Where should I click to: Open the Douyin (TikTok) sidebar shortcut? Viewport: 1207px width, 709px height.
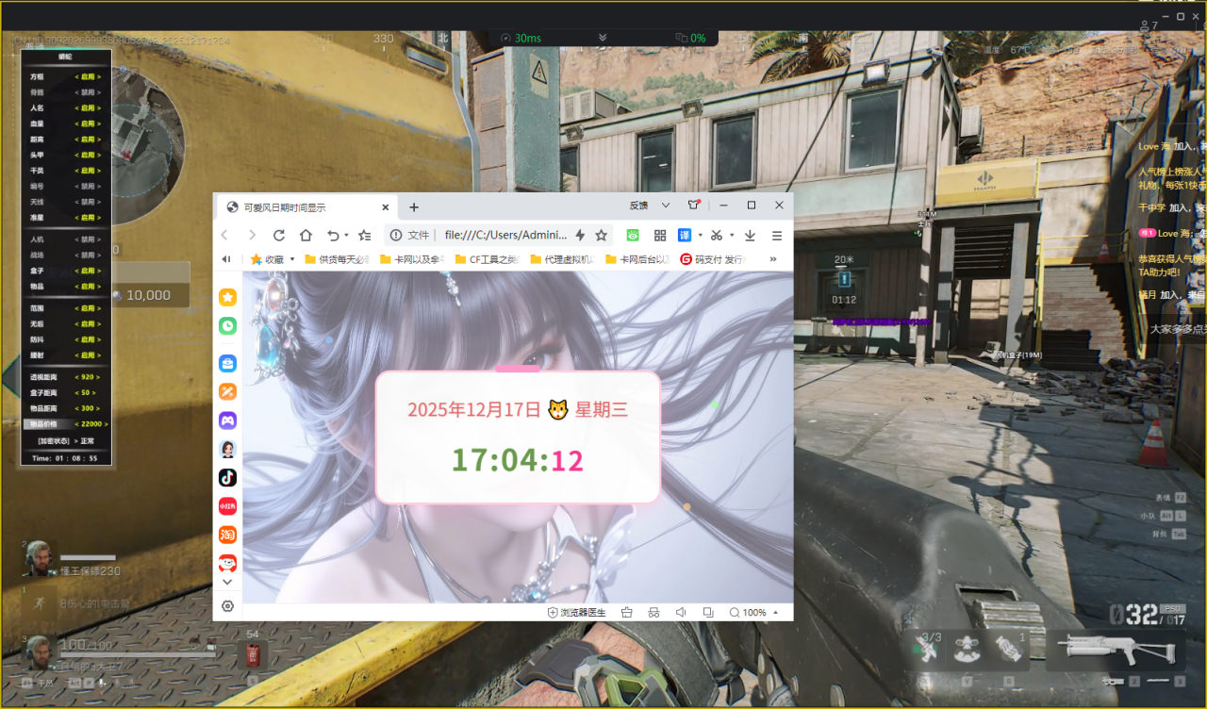[226, 477]
